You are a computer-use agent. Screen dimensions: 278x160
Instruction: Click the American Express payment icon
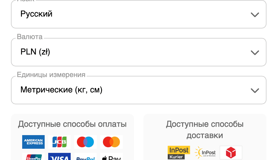click(33, 142)
